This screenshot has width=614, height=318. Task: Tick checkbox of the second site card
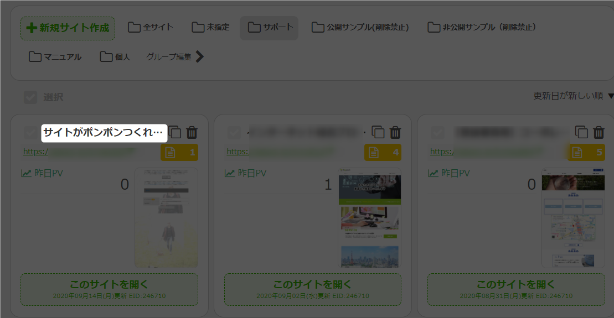[x=234, y=133]
